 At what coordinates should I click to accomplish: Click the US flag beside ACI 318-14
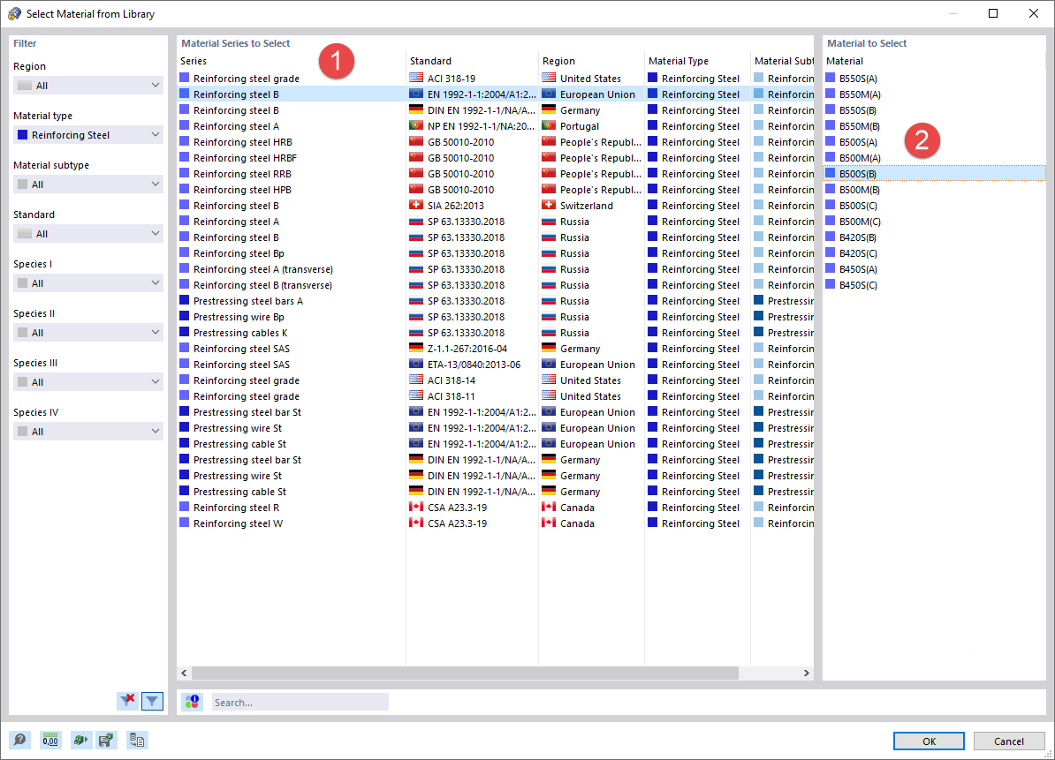[416, 380]
